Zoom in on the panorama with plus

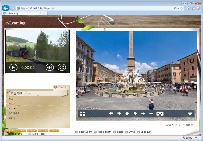(x=143, y=113)
